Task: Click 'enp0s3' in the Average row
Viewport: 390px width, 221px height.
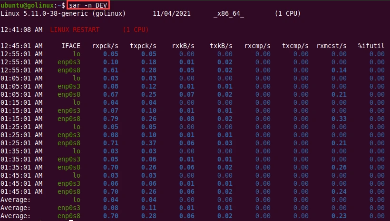Action: pos(69,208)
